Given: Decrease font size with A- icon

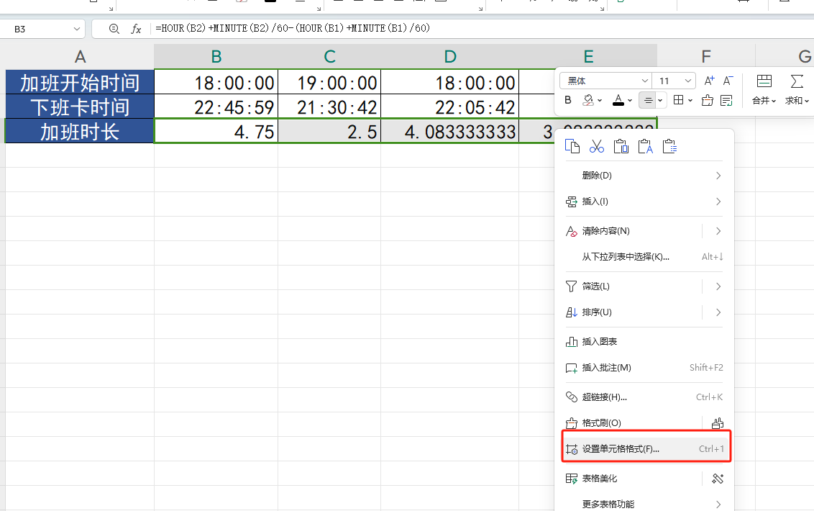Looking at the screenshot, I should [x=728, y=81].
